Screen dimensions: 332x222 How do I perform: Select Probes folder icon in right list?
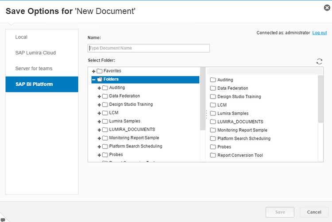(x=213, y=147)
